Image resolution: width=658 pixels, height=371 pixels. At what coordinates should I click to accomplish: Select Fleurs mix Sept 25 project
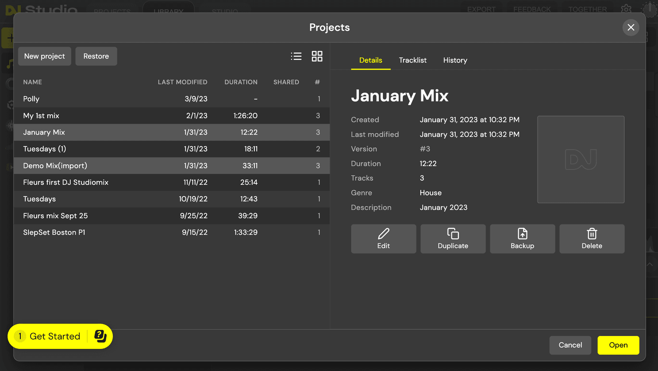(x=172, y=216)
